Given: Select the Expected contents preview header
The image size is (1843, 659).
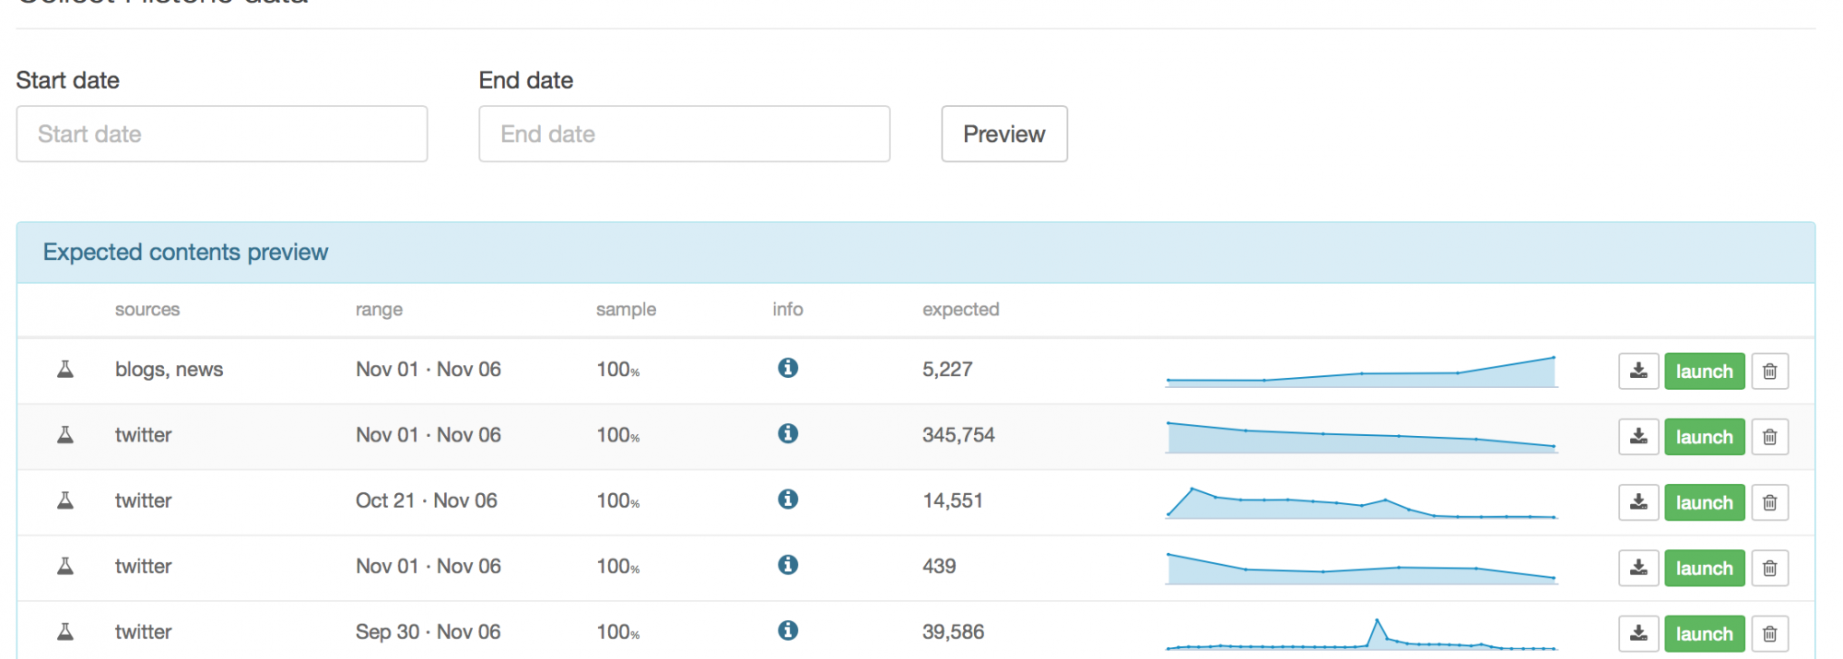Looking at the screenshot, I should (185, 253).
